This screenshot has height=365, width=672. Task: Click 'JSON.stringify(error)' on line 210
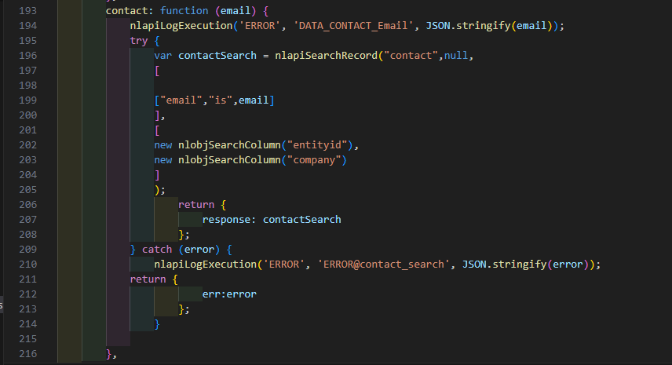pyautogui.click(x=526, y=264)
